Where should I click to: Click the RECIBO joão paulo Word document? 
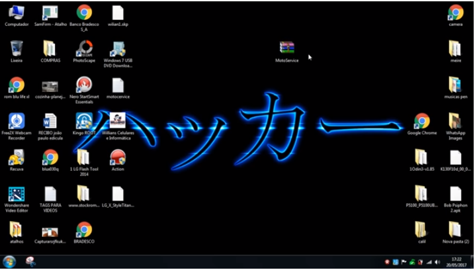click(50, 121)
